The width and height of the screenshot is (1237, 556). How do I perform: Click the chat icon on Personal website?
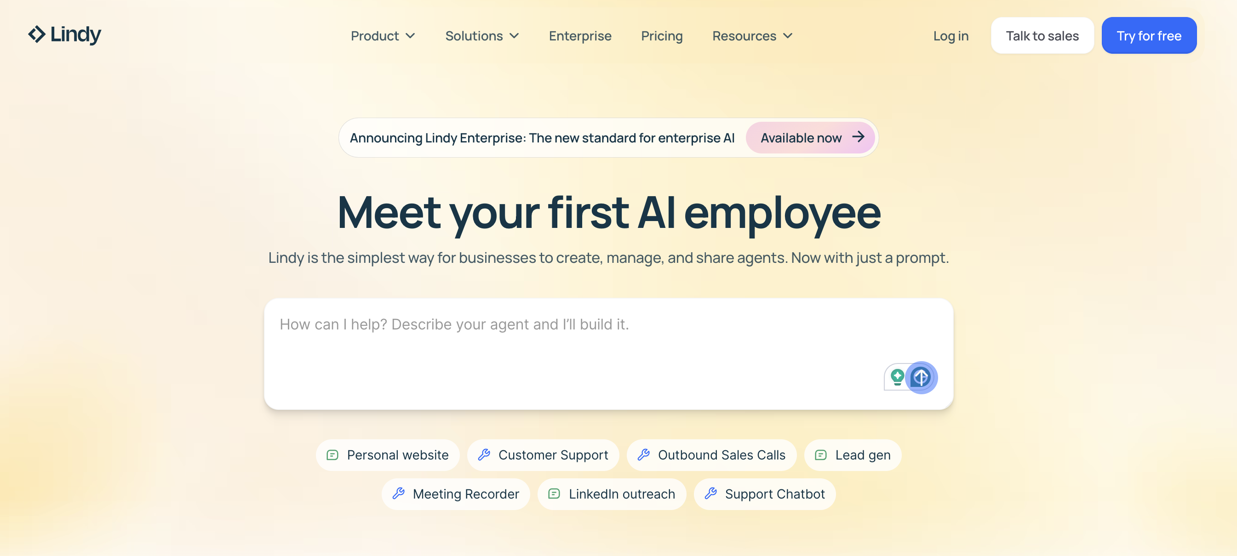tap(332, 455)
